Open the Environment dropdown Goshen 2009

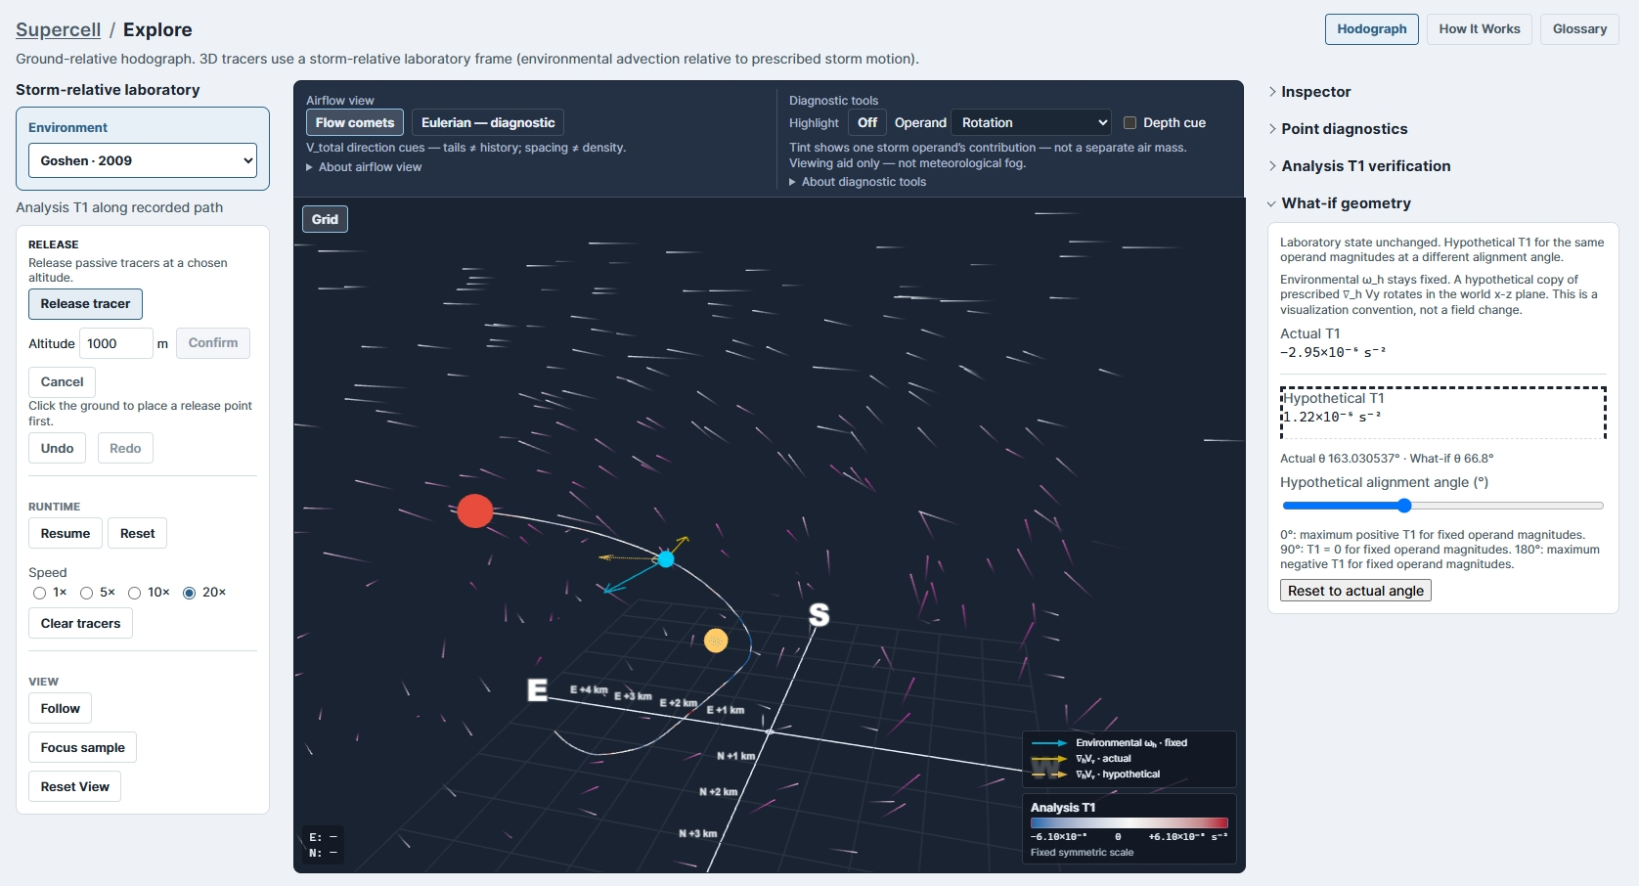click(143, 160)
